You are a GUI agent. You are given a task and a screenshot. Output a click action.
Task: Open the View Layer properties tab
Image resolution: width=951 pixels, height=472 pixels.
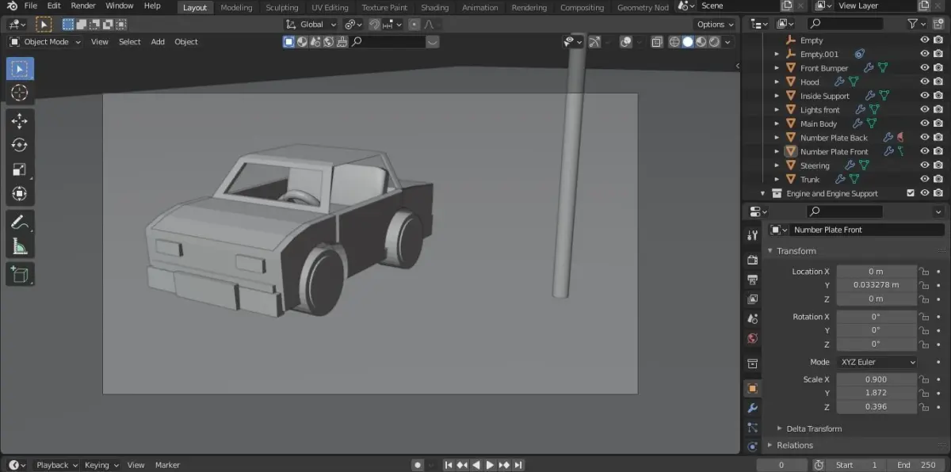pos(752,299)
